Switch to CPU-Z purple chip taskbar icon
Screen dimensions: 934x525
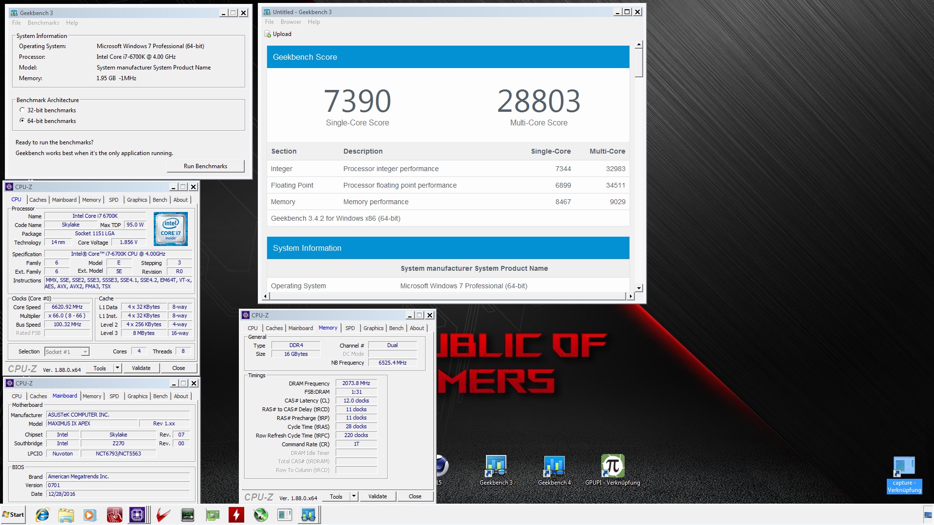(138, 515)
